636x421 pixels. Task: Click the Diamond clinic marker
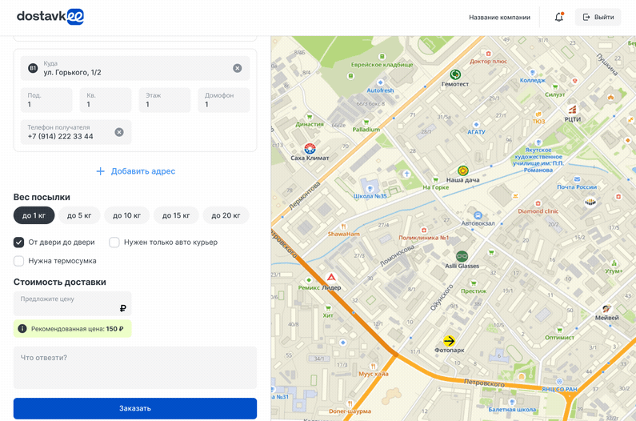click(x=538, y=203)
